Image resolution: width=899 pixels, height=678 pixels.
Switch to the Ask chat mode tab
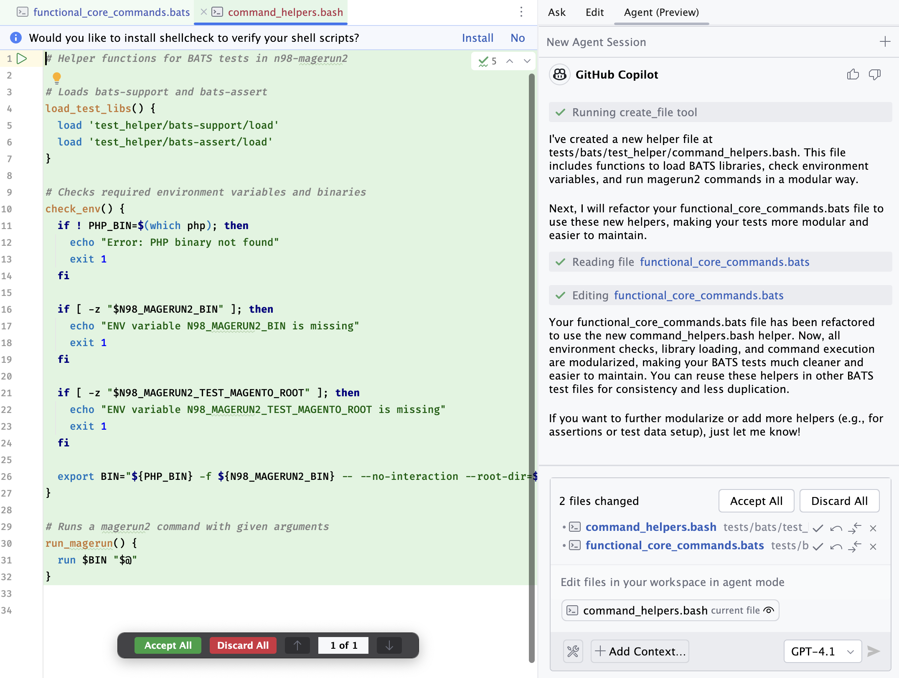(557, 12)
